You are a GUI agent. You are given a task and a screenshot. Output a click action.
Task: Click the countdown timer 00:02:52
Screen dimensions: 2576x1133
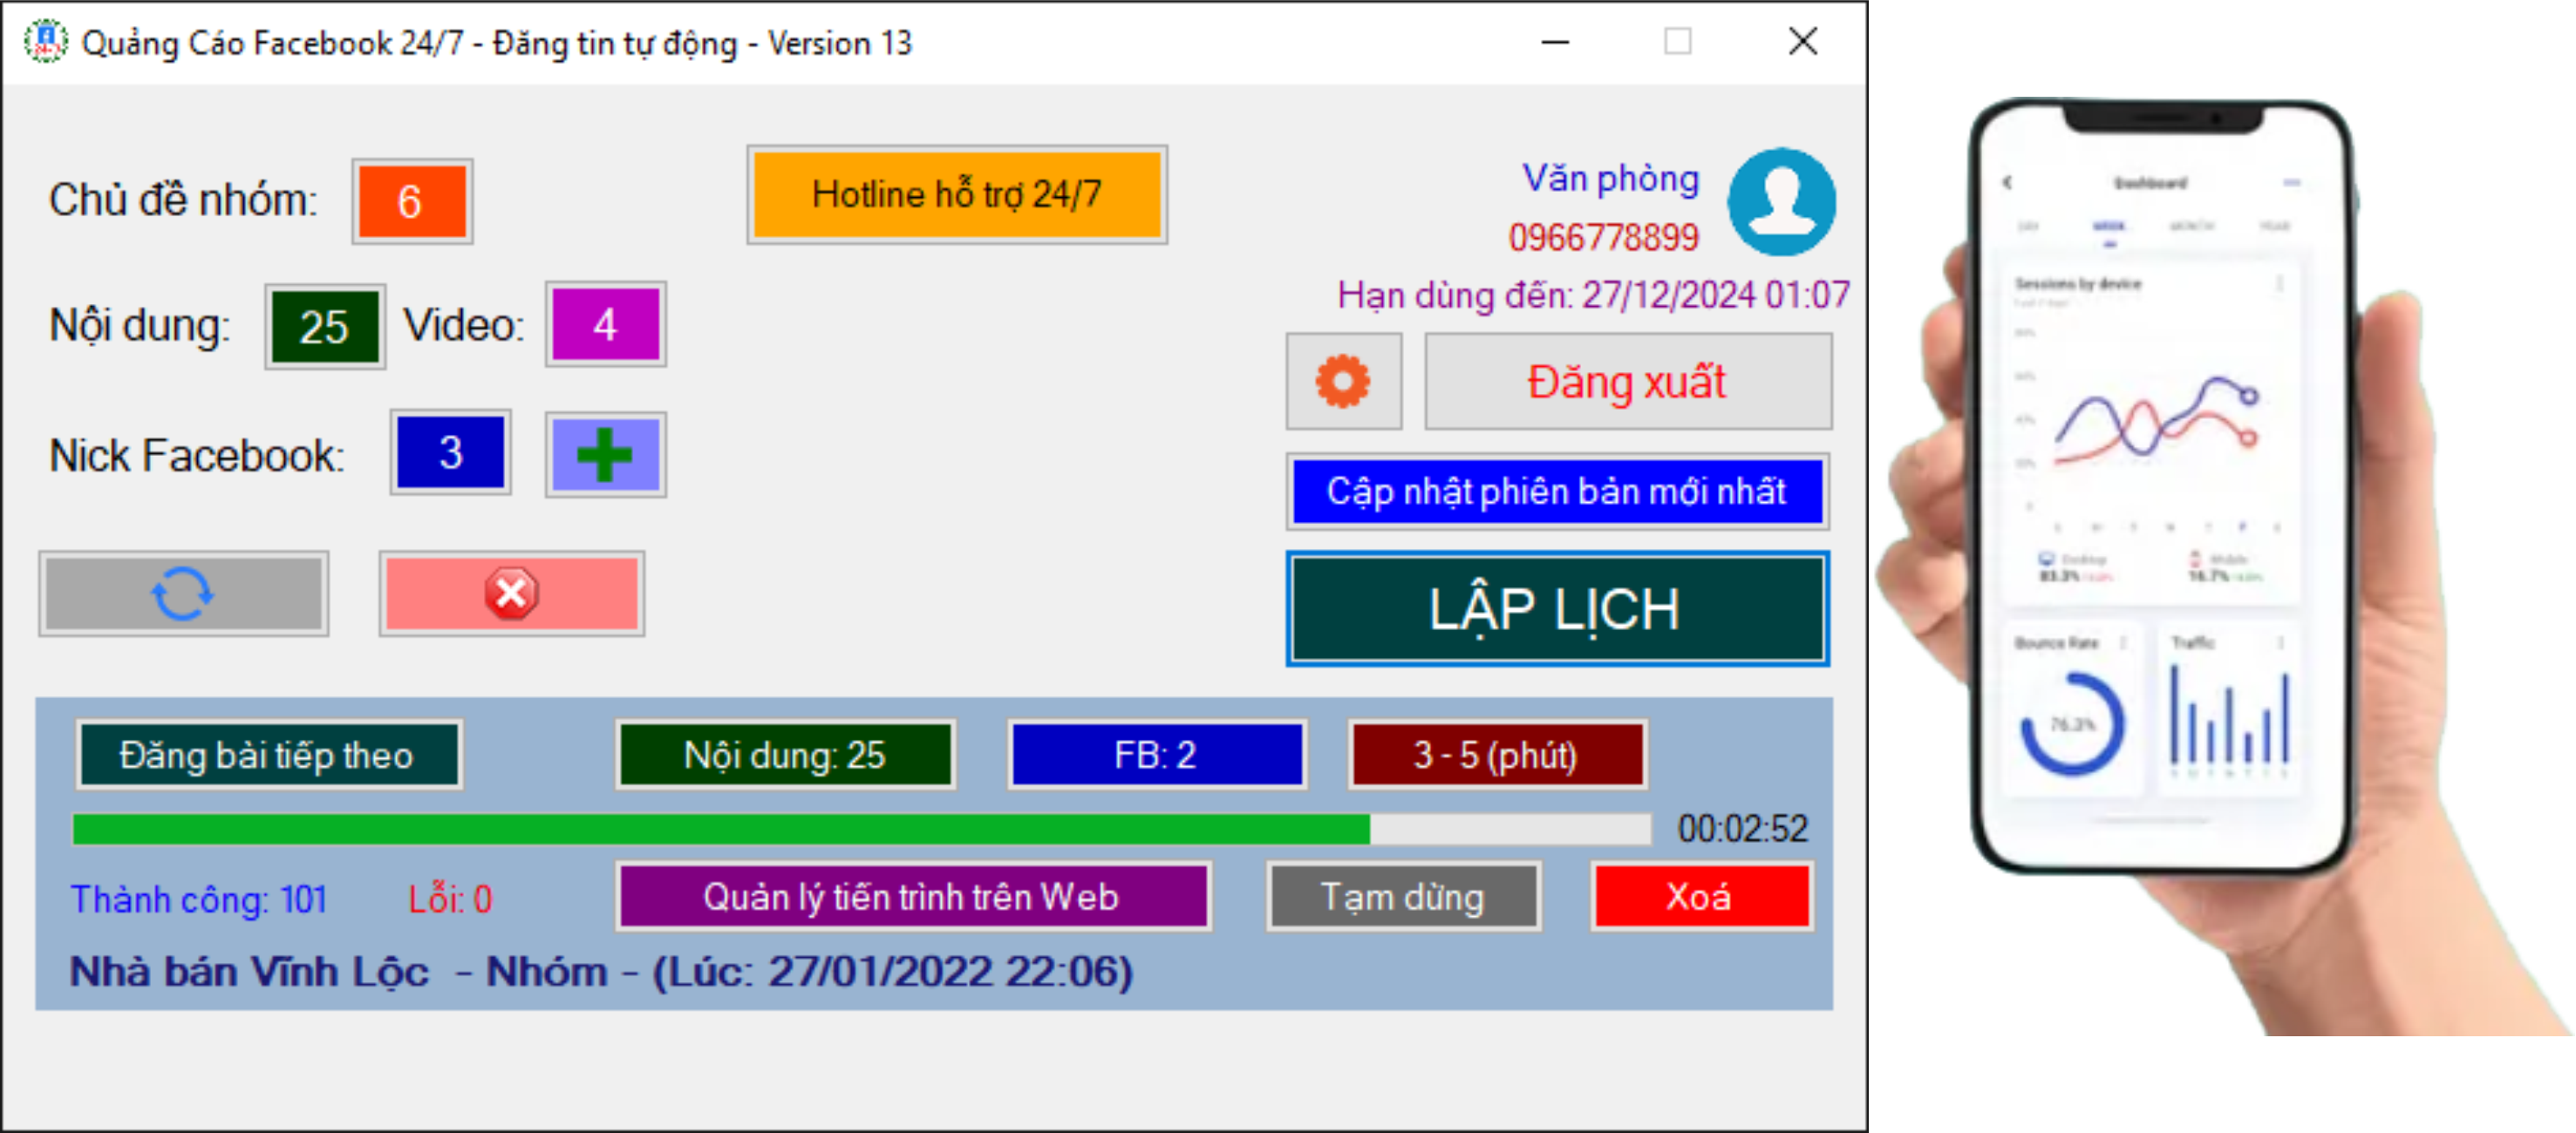coord(1743,828)
